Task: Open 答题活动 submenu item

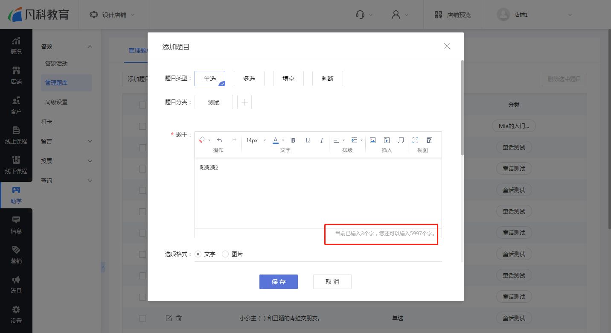Action: coord(56,64)
